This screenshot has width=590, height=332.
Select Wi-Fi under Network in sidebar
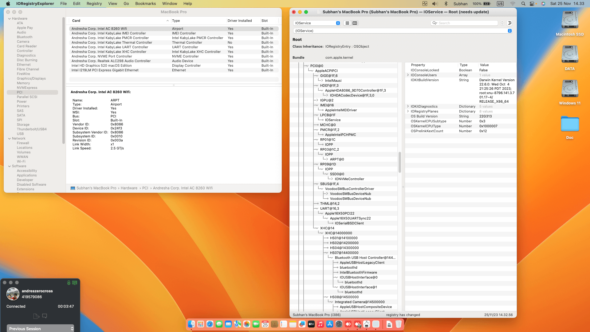(x=21, y=162)
